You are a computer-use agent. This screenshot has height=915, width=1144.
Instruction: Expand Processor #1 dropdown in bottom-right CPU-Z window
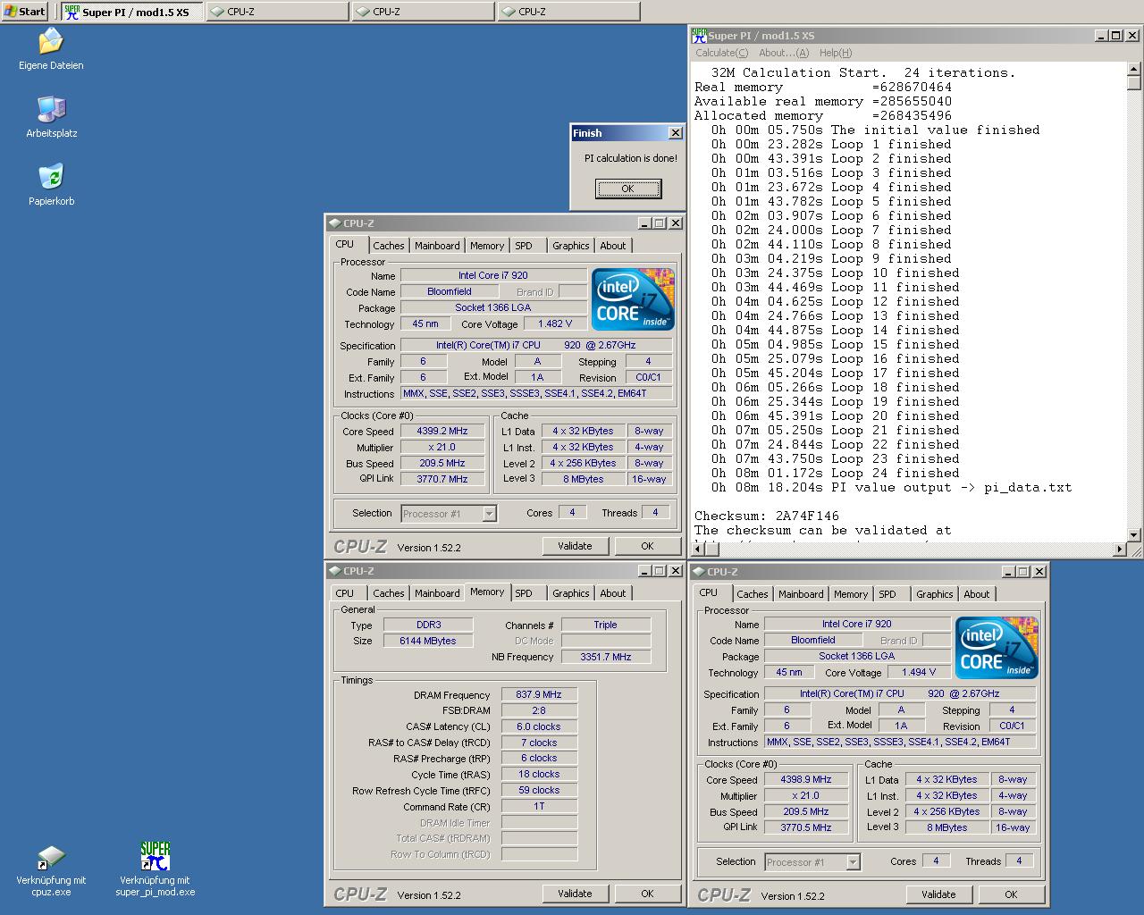853,862
